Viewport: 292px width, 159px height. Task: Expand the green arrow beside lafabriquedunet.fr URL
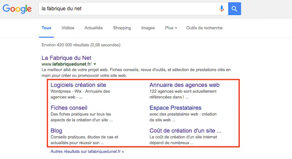point(95,64)
